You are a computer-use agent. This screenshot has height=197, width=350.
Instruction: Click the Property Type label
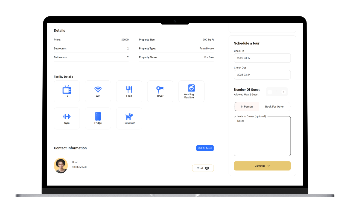click(x=147, y=48)
